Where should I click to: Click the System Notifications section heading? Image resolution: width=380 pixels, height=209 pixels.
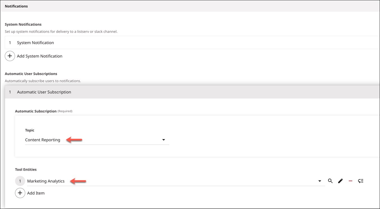23,24
